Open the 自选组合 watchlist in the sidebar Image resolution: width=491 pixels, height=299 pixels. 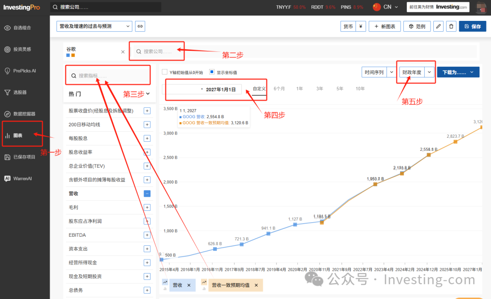22,28
